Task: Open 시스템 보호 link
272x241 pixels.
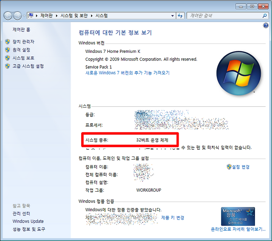Action: tap(23, 58)
